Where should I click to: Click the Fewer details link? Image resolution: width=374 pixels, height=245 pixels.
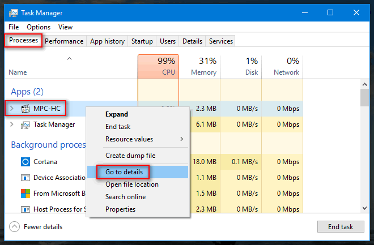pyautogui.click(x=43, y=227)
